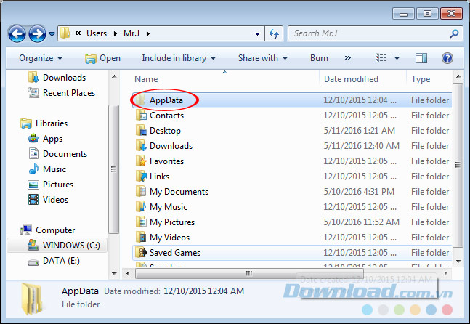Open the Include in library menu

point(179,58)
